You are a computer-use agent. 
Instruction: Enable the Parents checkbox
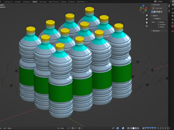(158, 27)
